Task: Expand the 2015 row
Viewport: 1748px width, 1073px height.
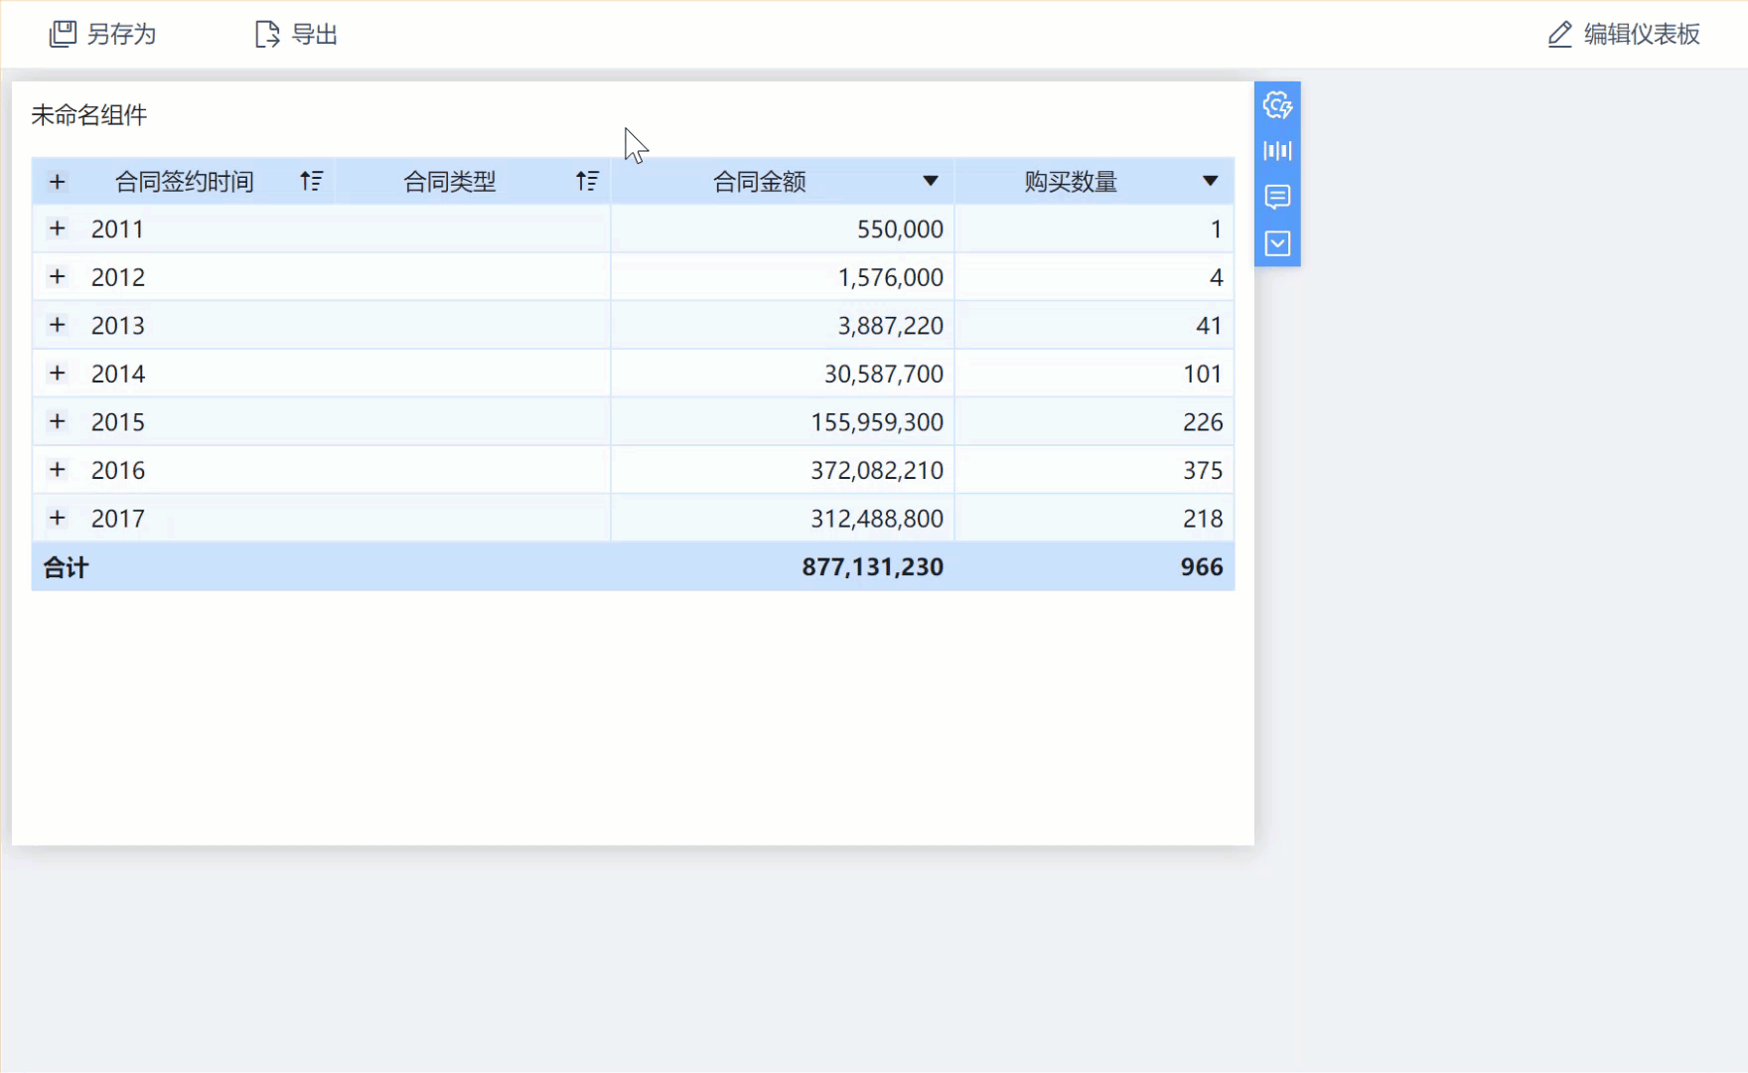Action: pos(58,421)
